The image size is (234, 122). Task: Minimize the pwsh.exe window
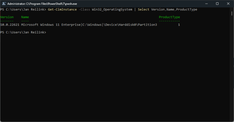coord(206,4)
